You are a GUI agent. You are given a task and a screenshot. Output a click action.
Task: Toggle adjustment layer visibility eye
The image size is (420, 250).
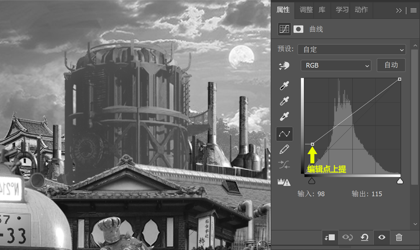(382, 238)
